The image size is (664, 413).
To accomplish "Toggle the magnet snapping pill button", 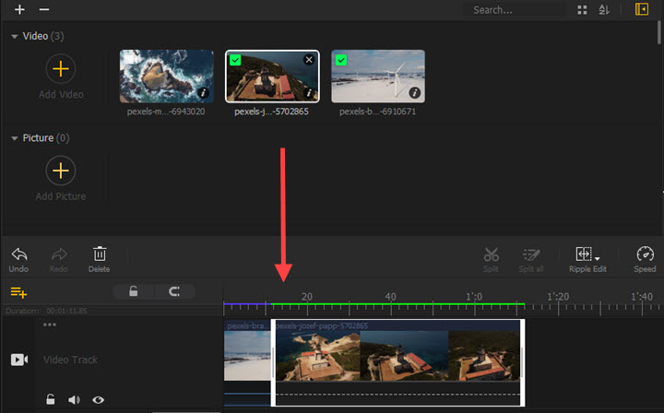I will tap(174, 291).
